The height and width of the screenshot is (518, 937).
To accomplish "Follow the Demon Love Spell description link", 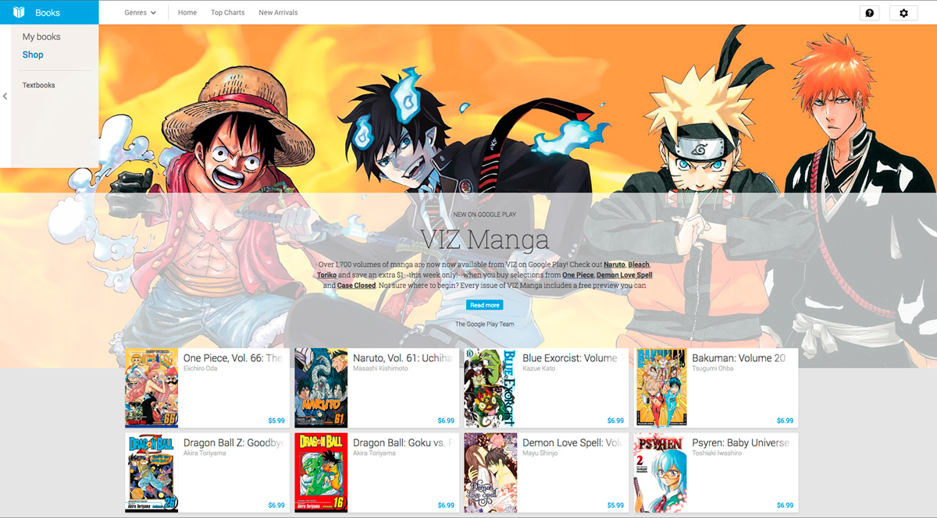I will pyautogui.click(x=625, y=275).
